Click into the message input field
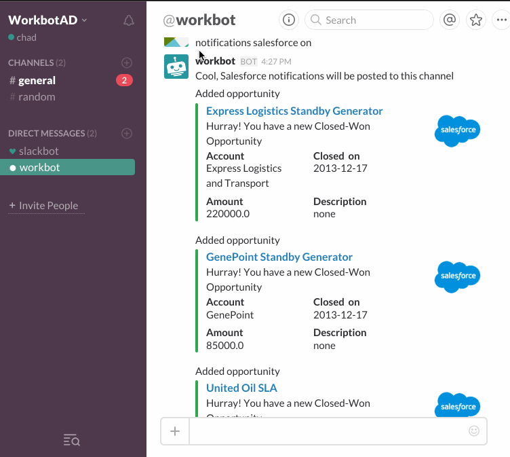Image resolution: width=510 pixels, height=457 pixels. point(328,431)
